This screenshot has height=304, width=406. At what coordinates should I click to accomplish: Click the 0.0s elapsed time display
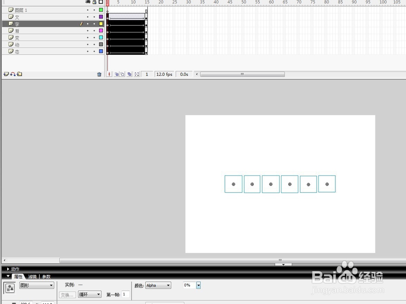pyautogui.click(x=184, y=74)
